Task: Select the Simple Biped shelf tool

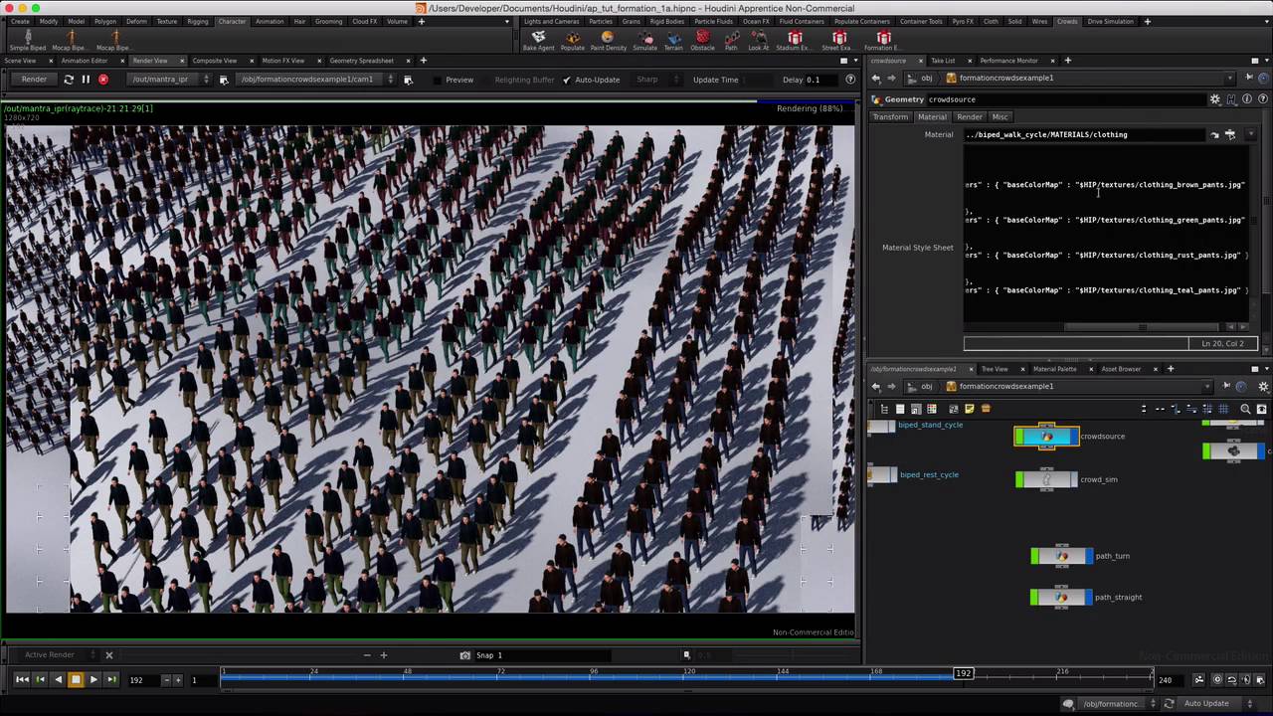Action: 28,40
